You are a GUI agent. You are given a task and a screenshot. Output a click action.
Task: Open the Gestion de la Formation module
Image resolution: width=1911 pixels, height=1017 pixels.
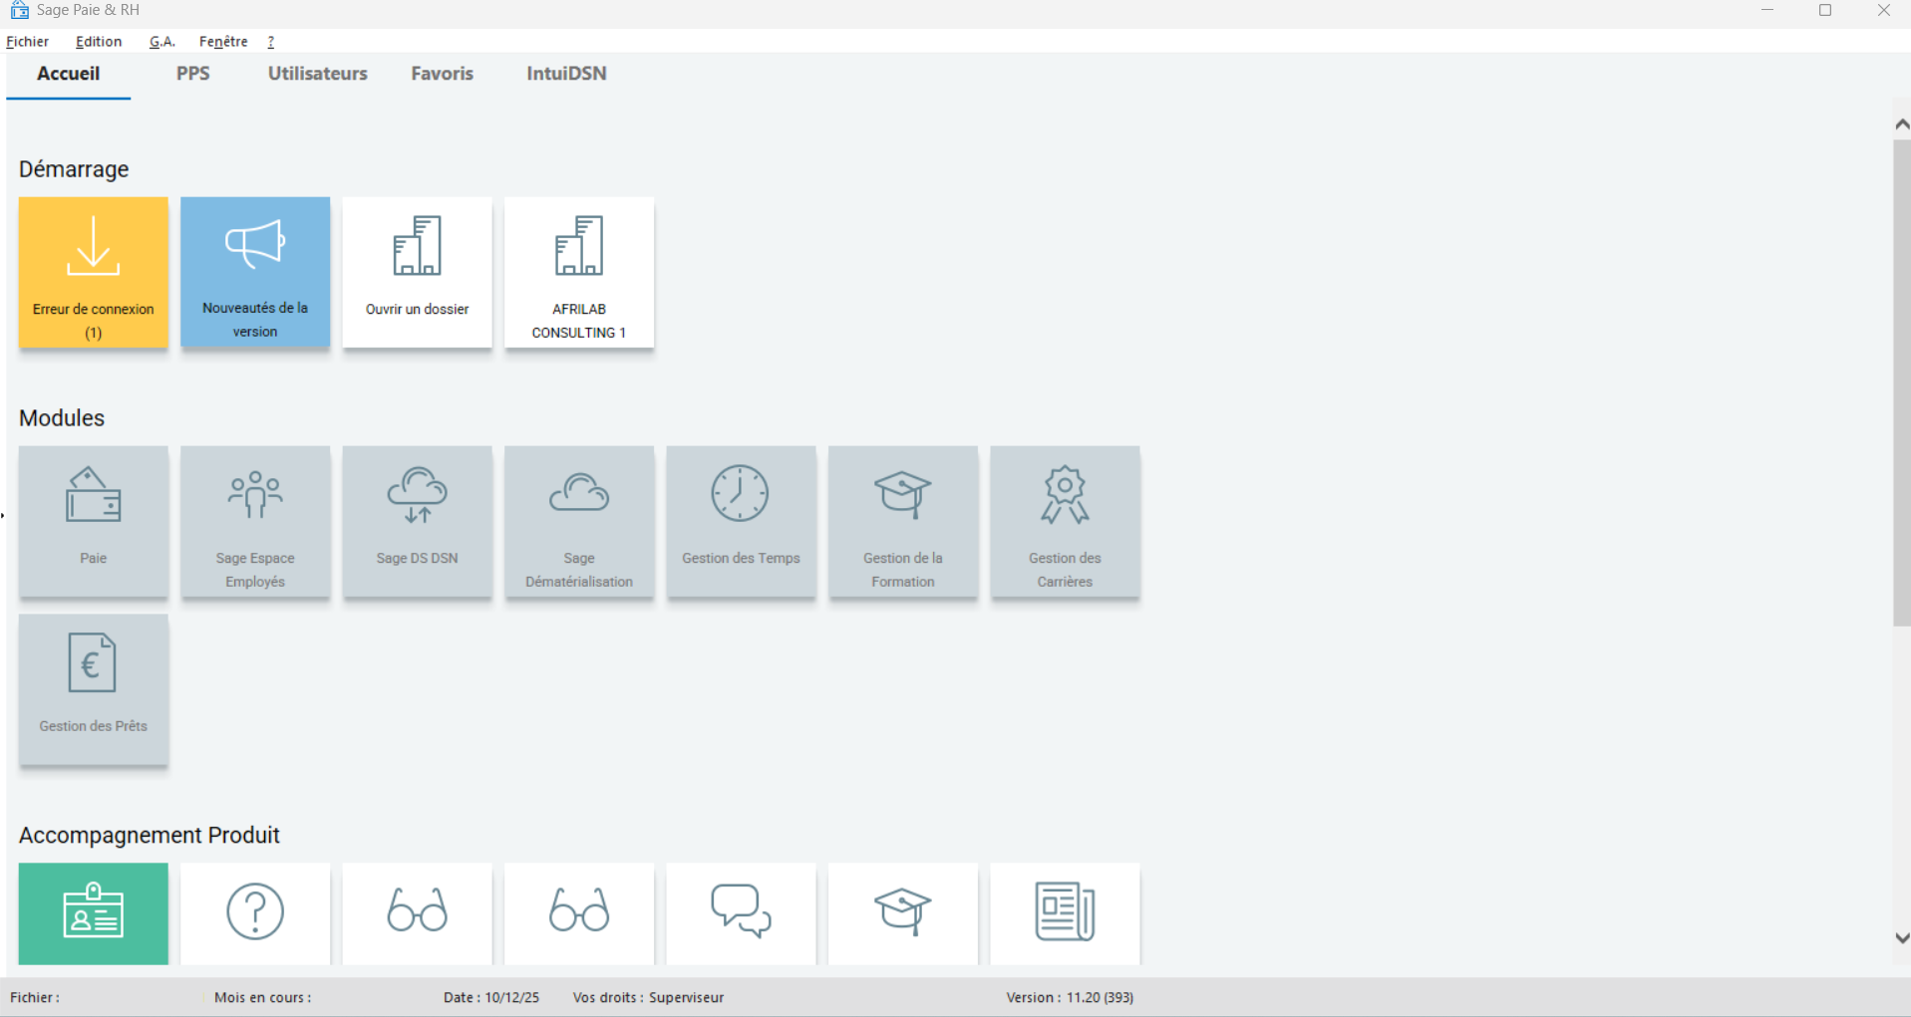(903, 521)
